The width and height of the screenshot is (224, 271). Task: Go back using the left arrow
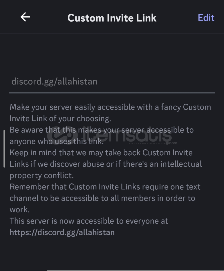tap(25, 17)
